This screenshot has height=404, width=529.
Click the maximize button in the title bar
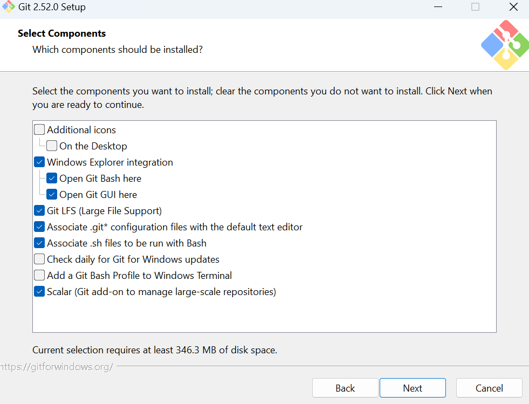[475, 8]
